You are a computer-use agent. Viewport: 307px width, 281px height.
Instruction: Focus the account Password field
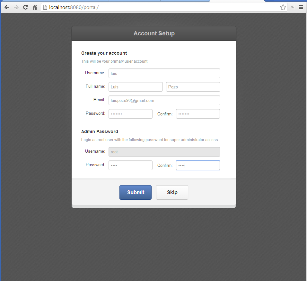point(130,114)
